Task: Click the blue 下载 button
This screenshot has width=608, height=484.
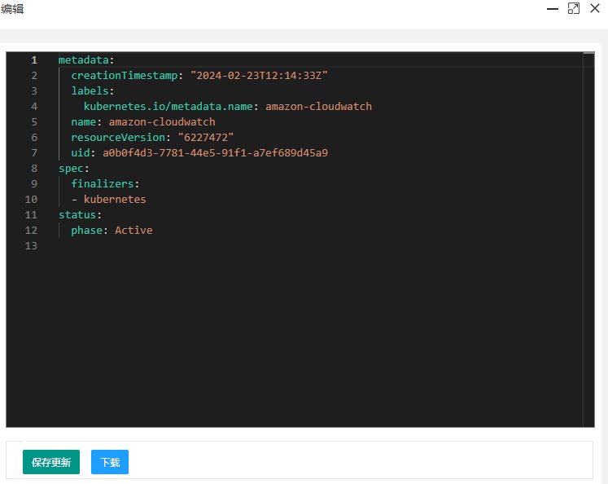Action: pos(110,462)
